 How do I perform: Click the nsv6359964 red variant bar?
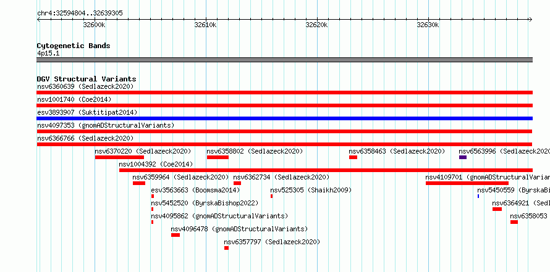pos(139,183)
